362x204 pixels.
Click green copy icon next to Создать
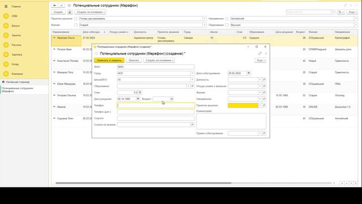pyautogui.click(x=70, y=12)
